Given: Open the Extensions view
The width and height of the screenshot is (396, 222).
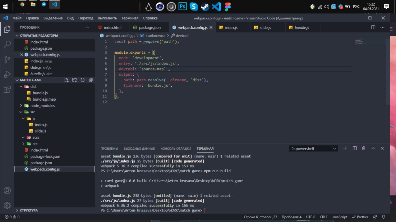Looking at the screenshot, I should 7,90.
